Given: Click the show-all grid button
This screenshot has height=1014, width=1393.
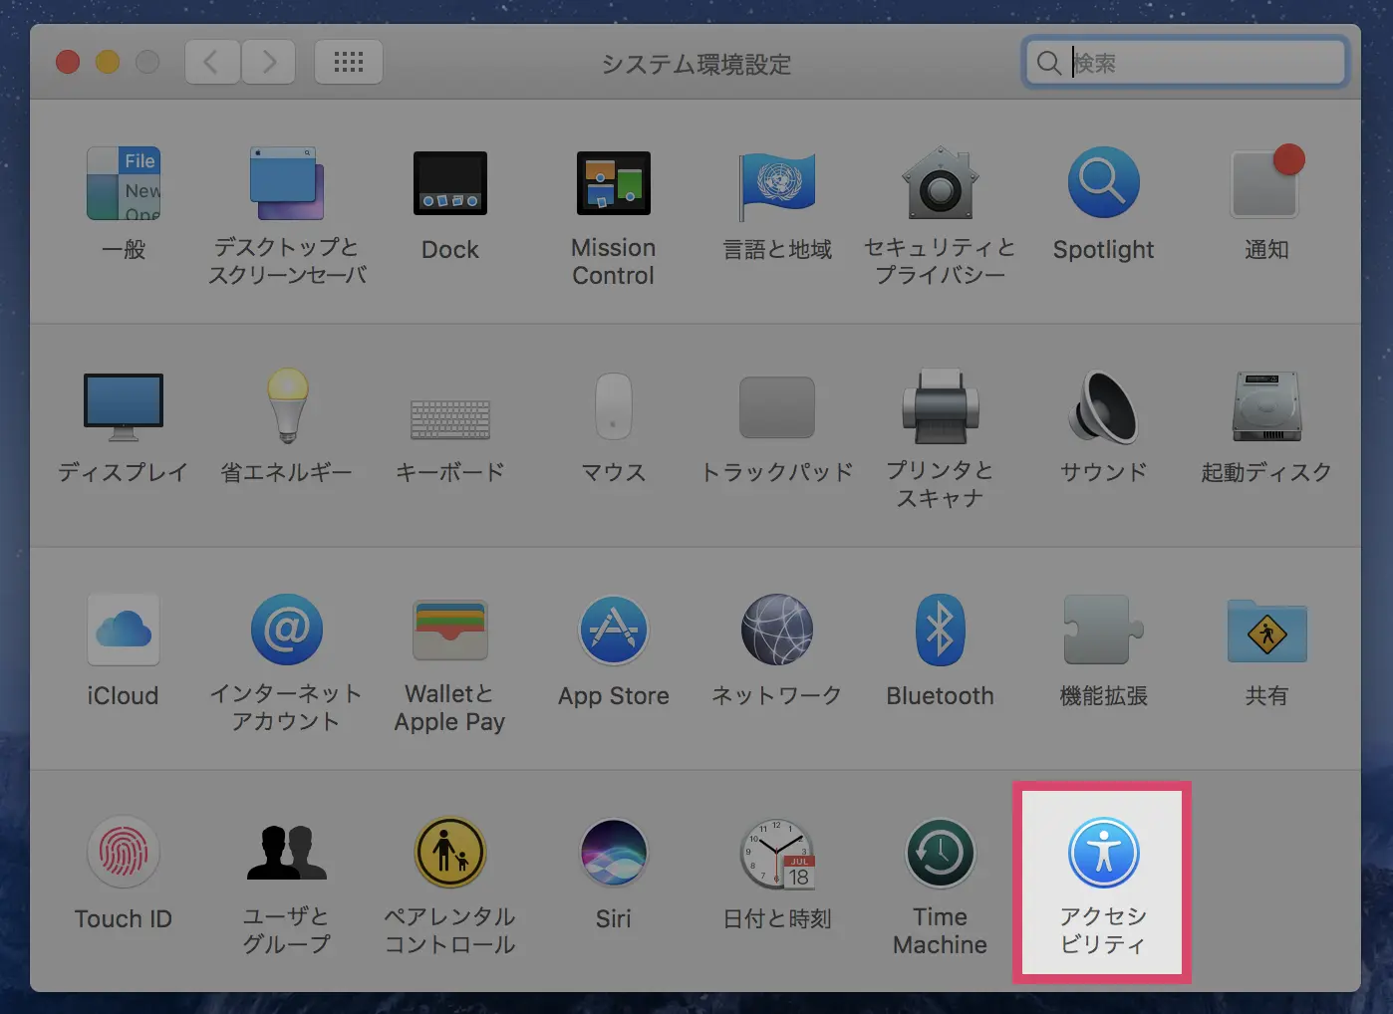Looking at the screenshot, I should (349, 63).
